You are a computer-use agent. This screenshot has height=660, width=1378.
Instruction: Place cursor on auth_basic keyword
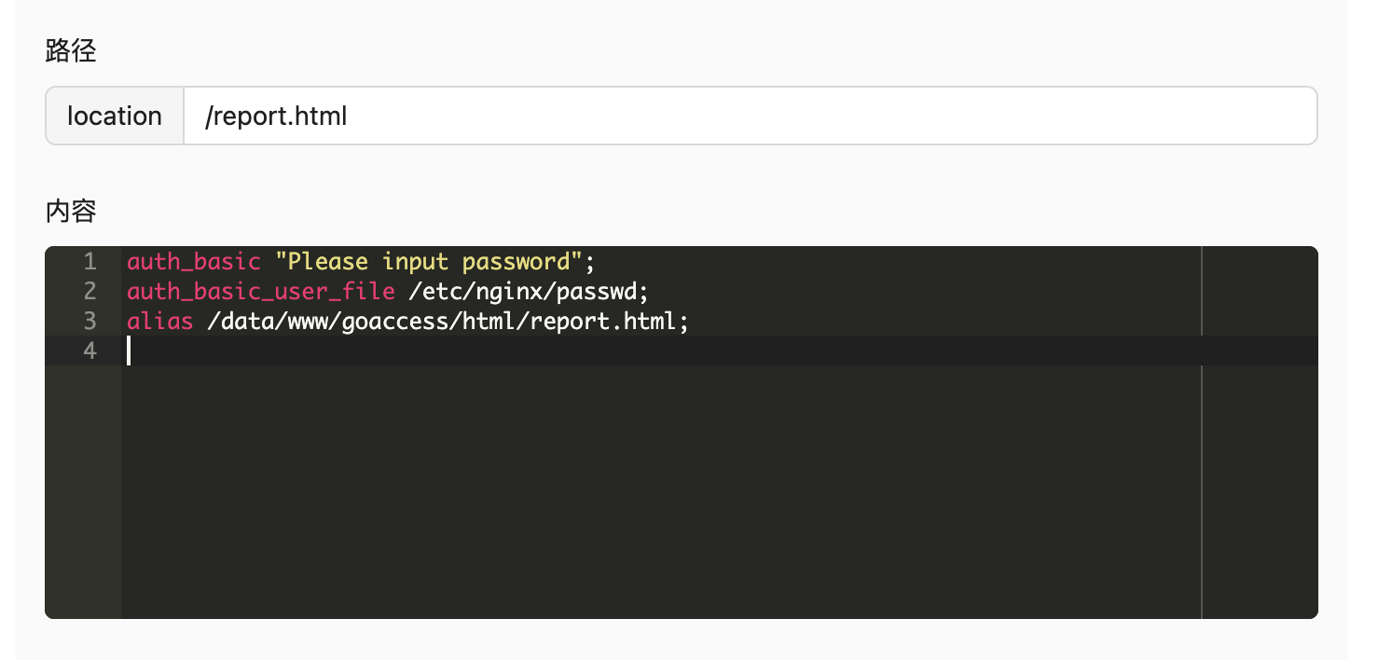[x=194, y=261]
